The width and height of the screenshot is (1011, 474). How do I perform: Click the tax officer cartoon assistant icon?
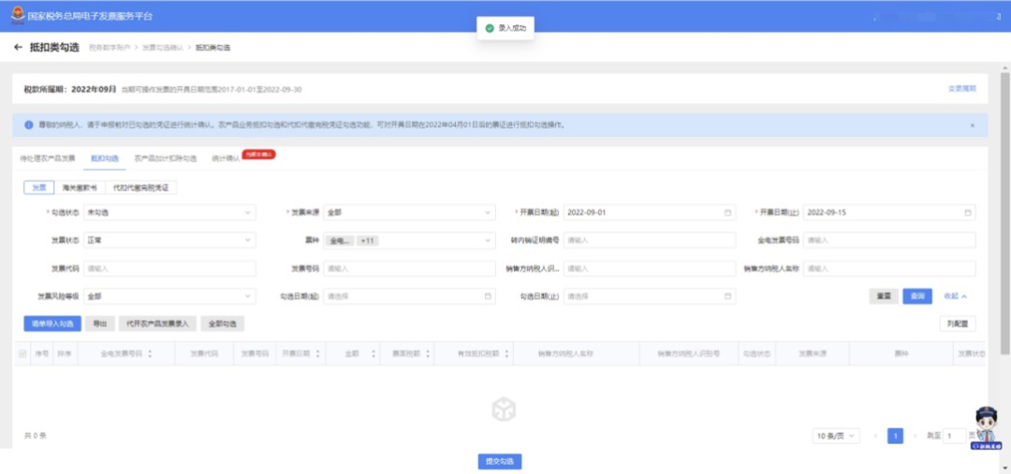click(x=987, y=427)
